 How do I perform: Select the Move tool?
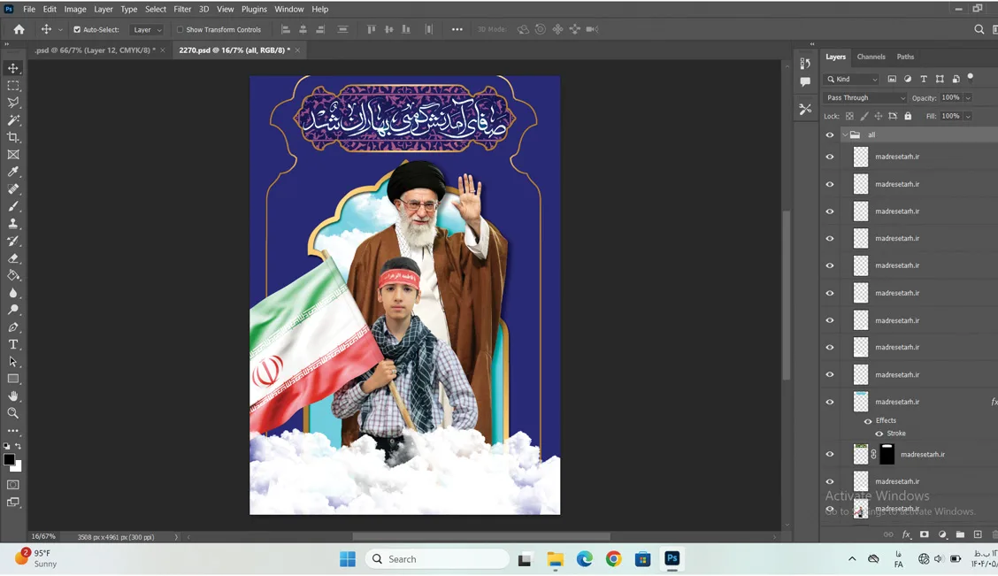pos(12,68)
